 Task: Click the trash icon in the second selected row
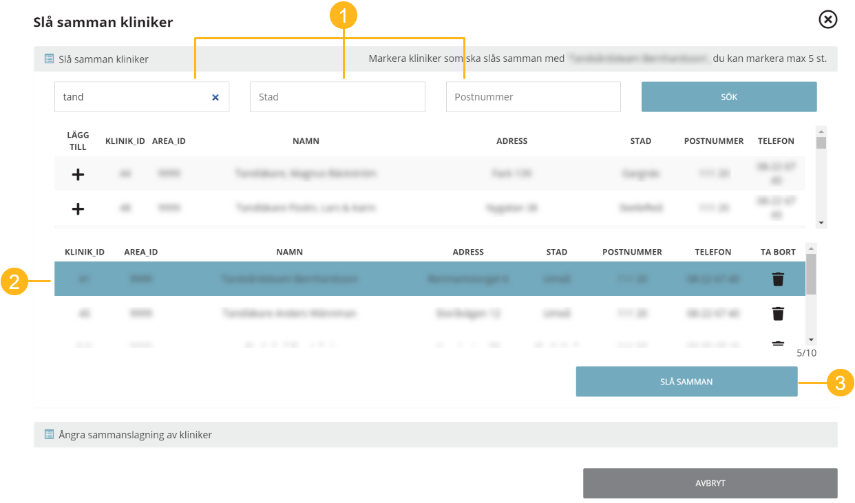778,314
